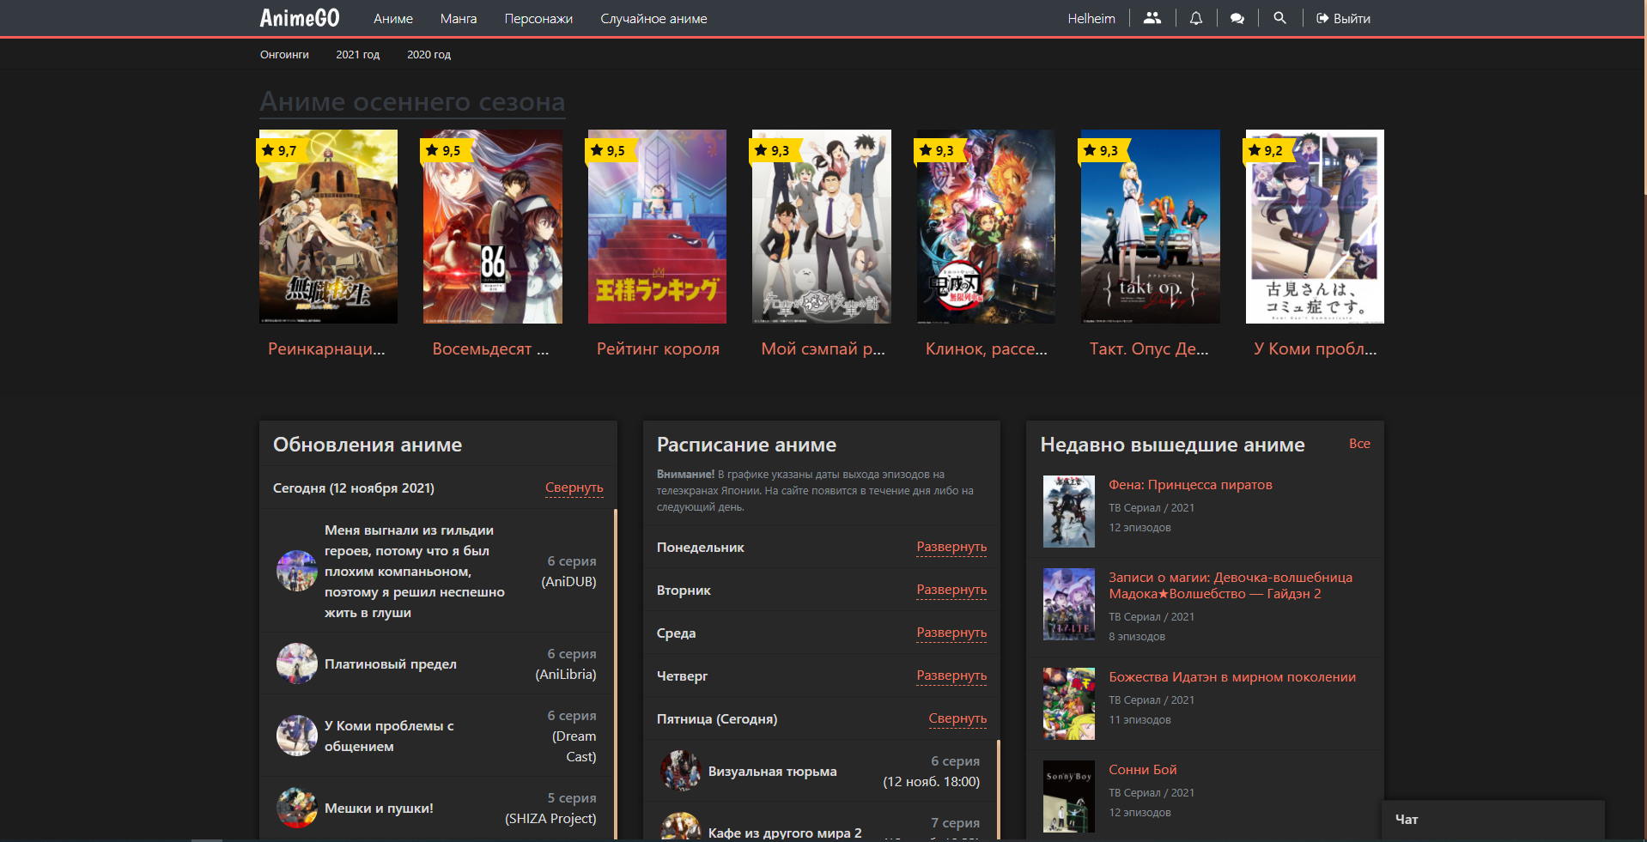Image resolution: width=1647 pixels, height=842 pixels.
Task: Click the updates list scrollbar
Action: 615,669
